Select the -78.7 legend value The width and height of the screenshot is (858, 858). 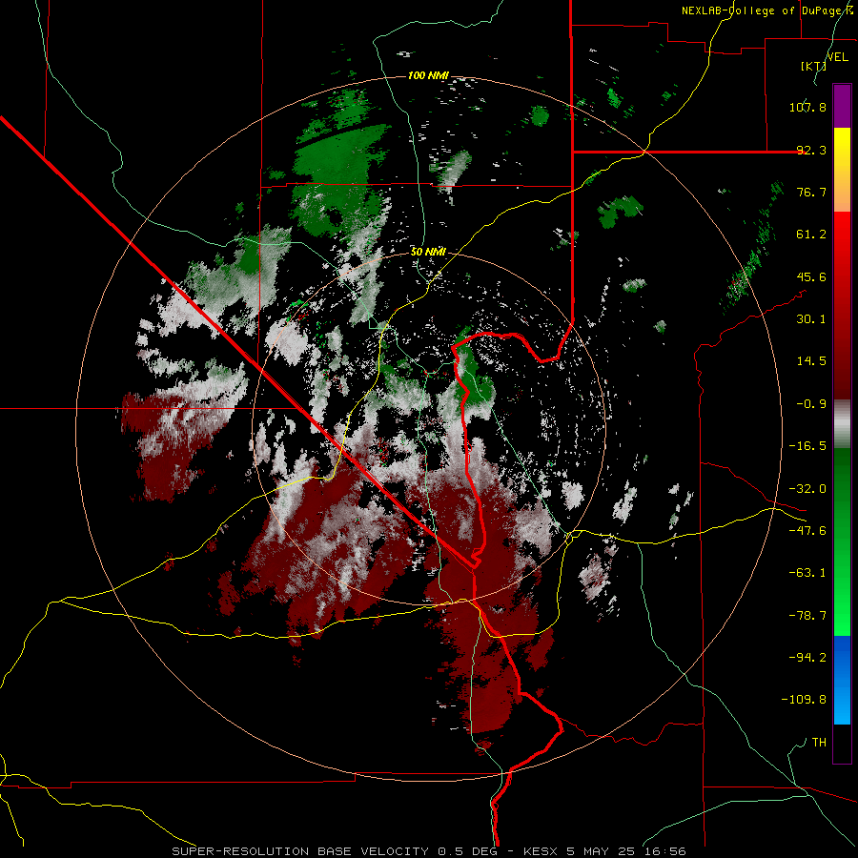point(807,616)
